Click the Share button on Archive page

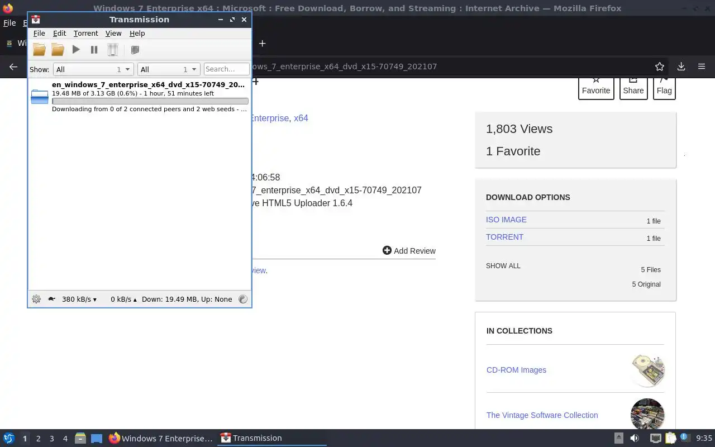coord(633,88)
